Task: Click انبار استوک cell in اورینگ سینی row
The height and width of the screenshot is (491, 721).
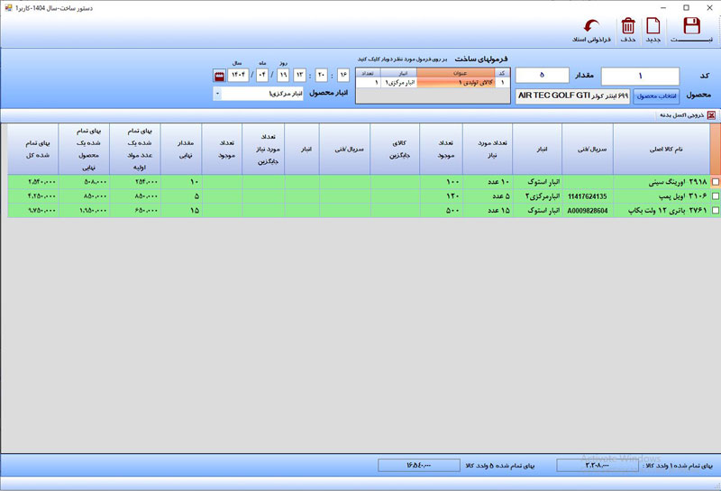Action: tap(537, 182)
